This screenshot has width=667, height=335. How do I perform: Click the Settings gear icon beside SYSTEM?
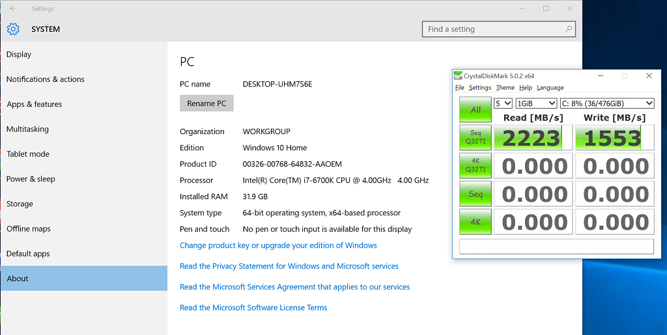click(x=13, y=29)
